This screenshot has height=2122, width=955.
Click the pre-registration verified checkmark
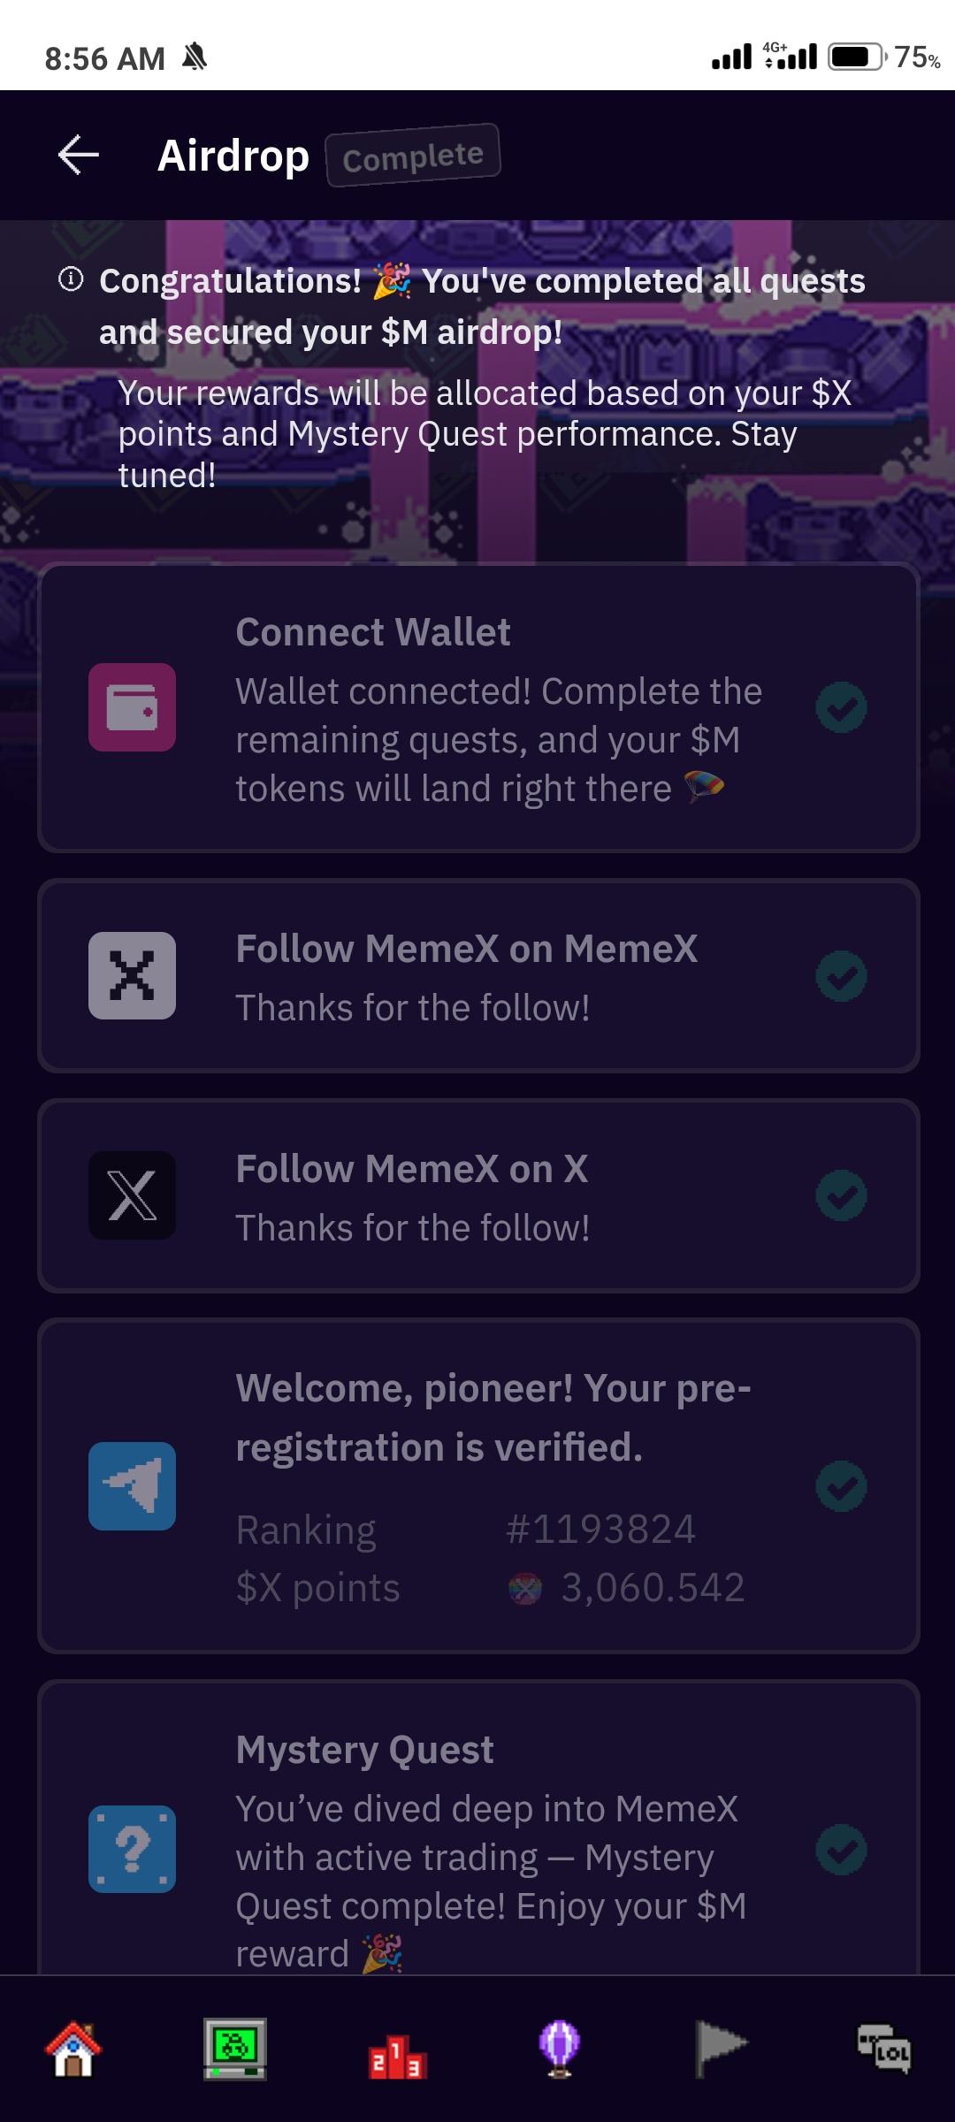pos(841,1485)
